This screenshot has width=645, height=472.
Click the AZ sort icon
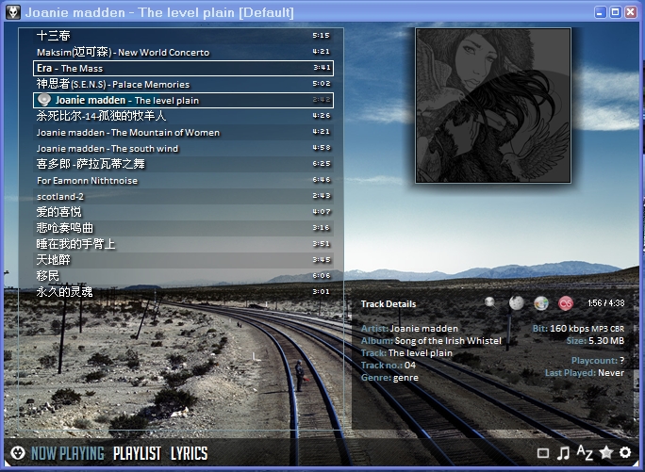[x=585, y=453]
